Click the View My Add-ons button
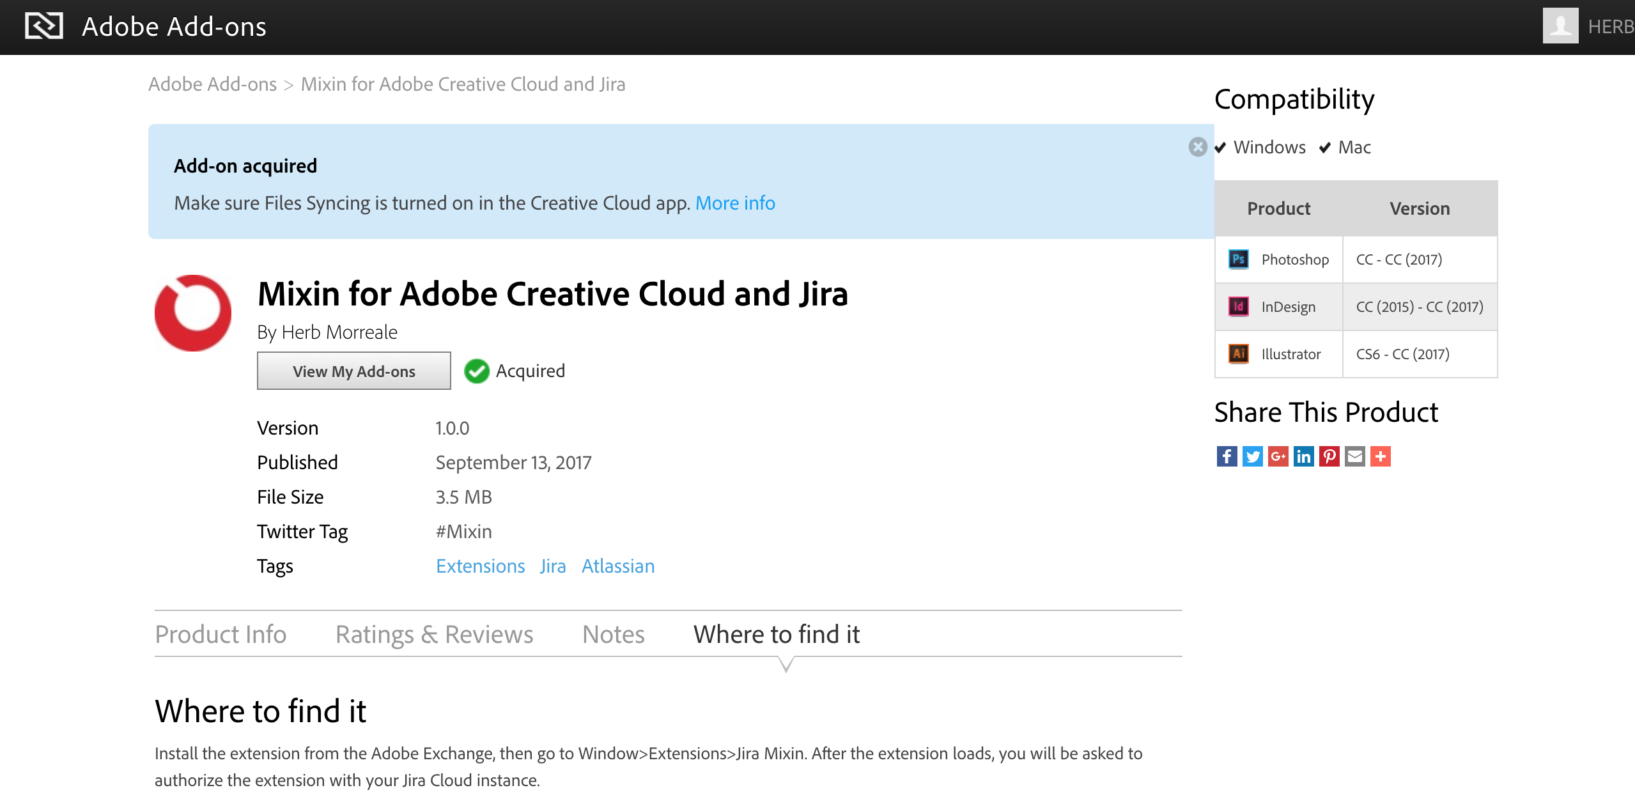The height and width of the screenshot is (804, 1635). coord(354,371)
